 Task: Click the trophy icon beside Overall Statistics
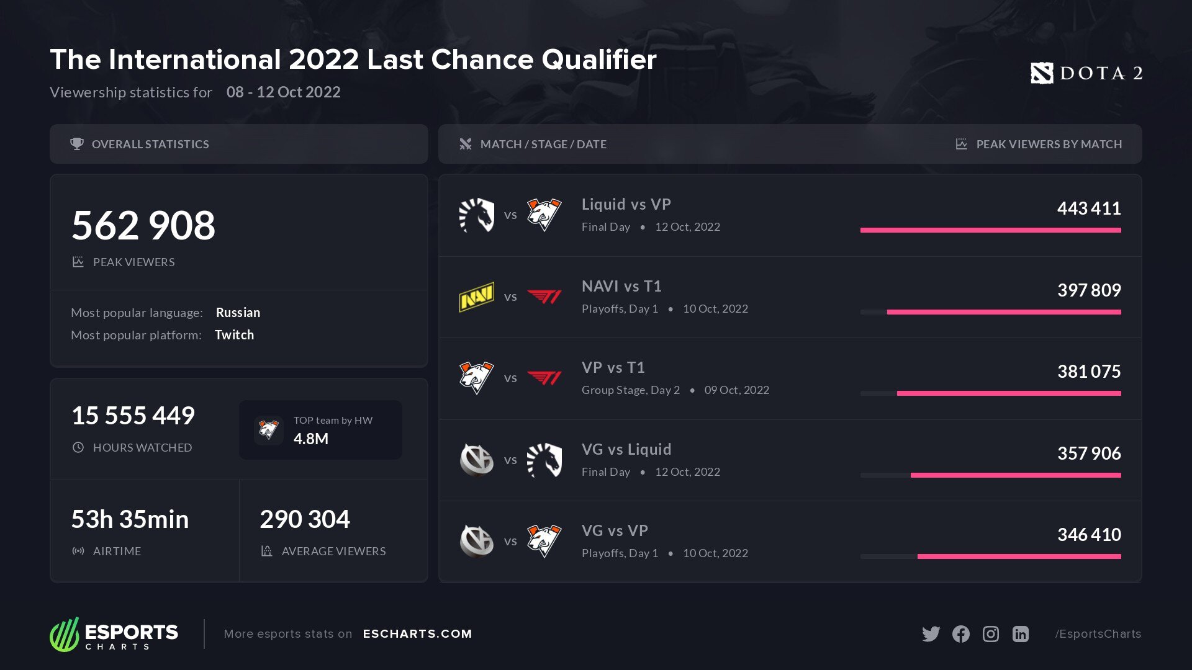pyautogui.click(x=77, y=144)
